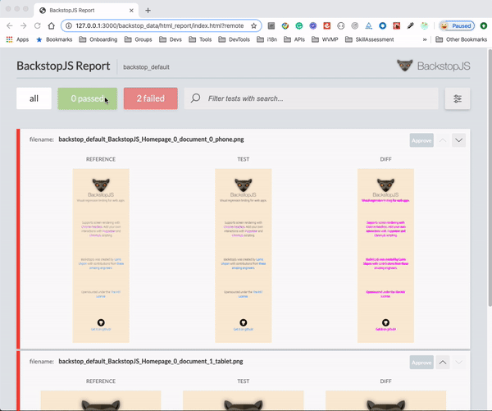
Task: Open the settings sliders button
Action: [x=458, y=98]
